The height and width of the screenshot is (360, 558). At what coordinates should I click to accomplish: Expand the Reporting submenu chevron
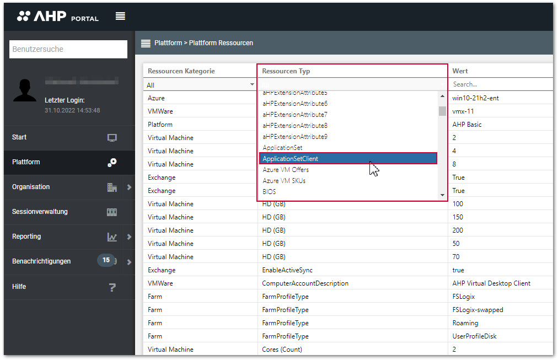(x=129, y=237)
